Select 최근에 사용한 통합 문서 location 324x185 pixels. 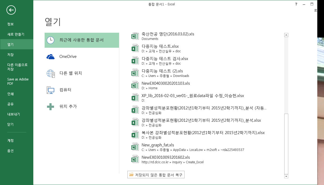(82, 40)
